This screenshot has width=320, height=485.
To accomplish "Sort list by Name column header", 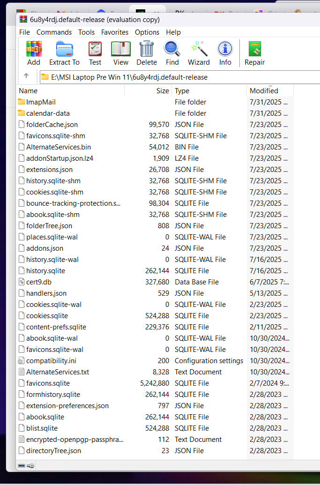I will pos(70,90).
